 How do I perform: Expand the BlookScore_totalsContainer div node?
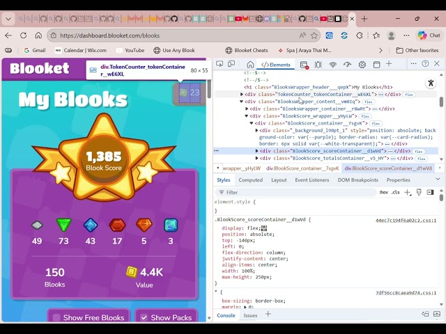point(256,158)
